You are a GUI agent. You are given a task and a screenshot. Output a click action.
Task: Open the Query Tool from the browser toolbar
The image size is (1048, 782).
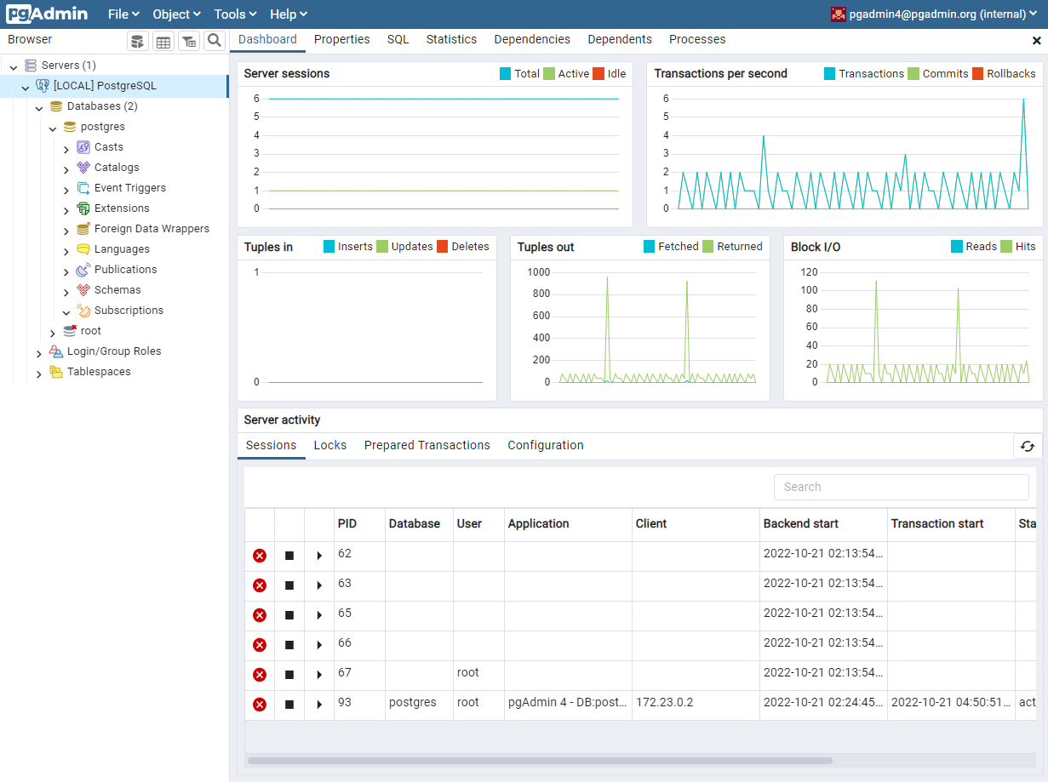[x=137, y=41]
